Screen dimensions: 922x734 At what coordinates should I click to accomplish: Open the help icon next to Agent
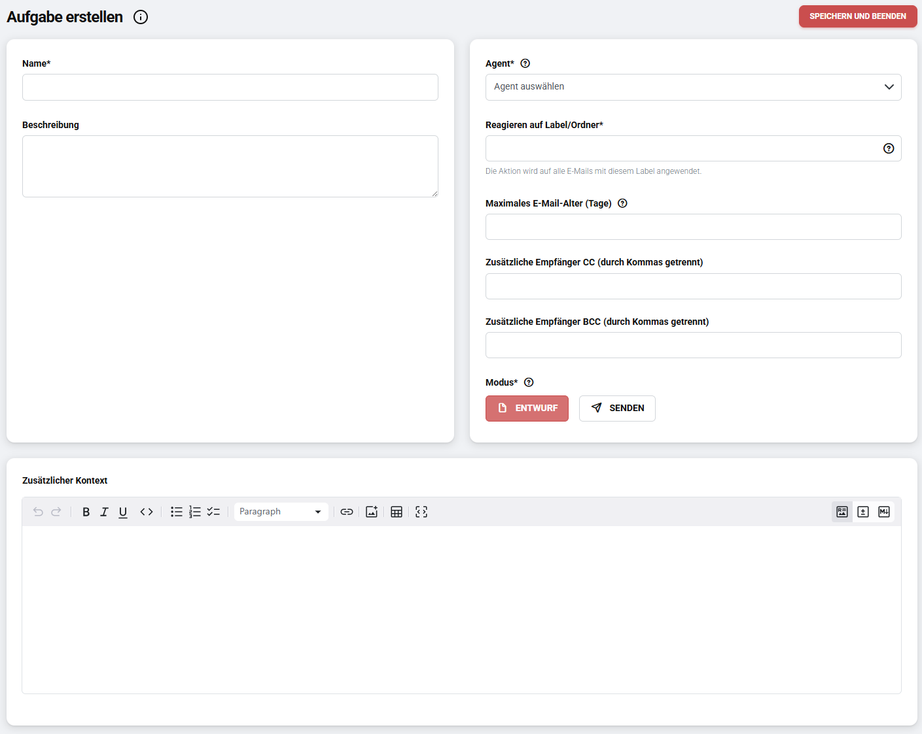click(525, 63)
